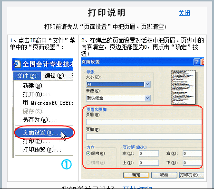Viewport: 214px width, 189px height.
Task: Open the 文件(F) menu
Action: [x=27, y=76]
